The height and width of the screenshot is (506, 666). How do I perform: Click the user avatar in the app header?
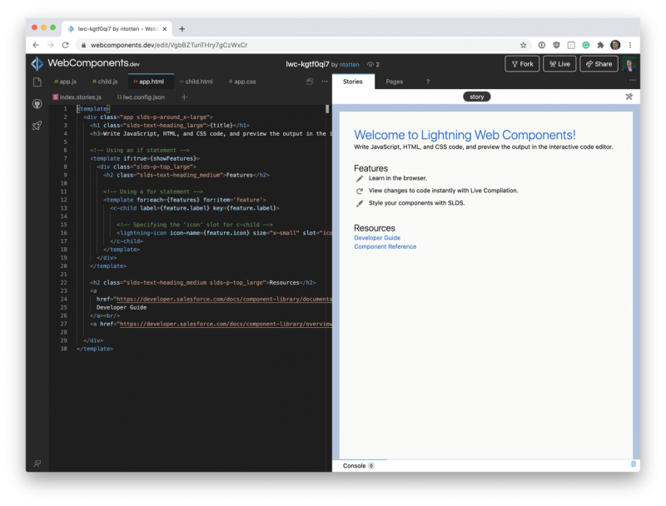[x=629, y=64]
